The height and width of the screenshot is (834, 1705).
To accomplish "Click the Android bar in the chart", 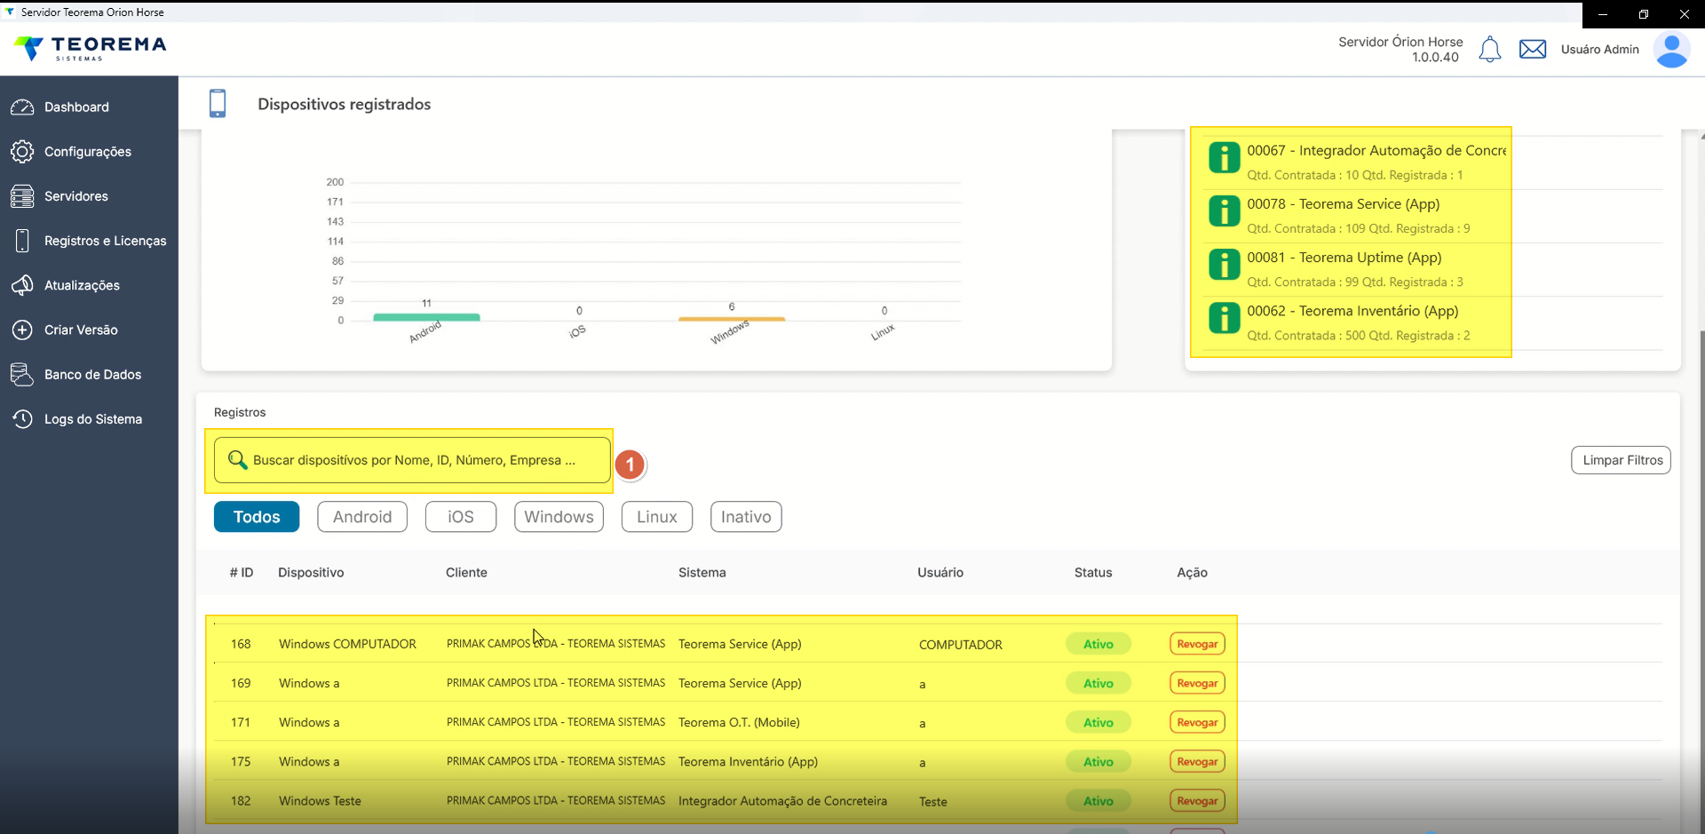I will tap(426, 317).
